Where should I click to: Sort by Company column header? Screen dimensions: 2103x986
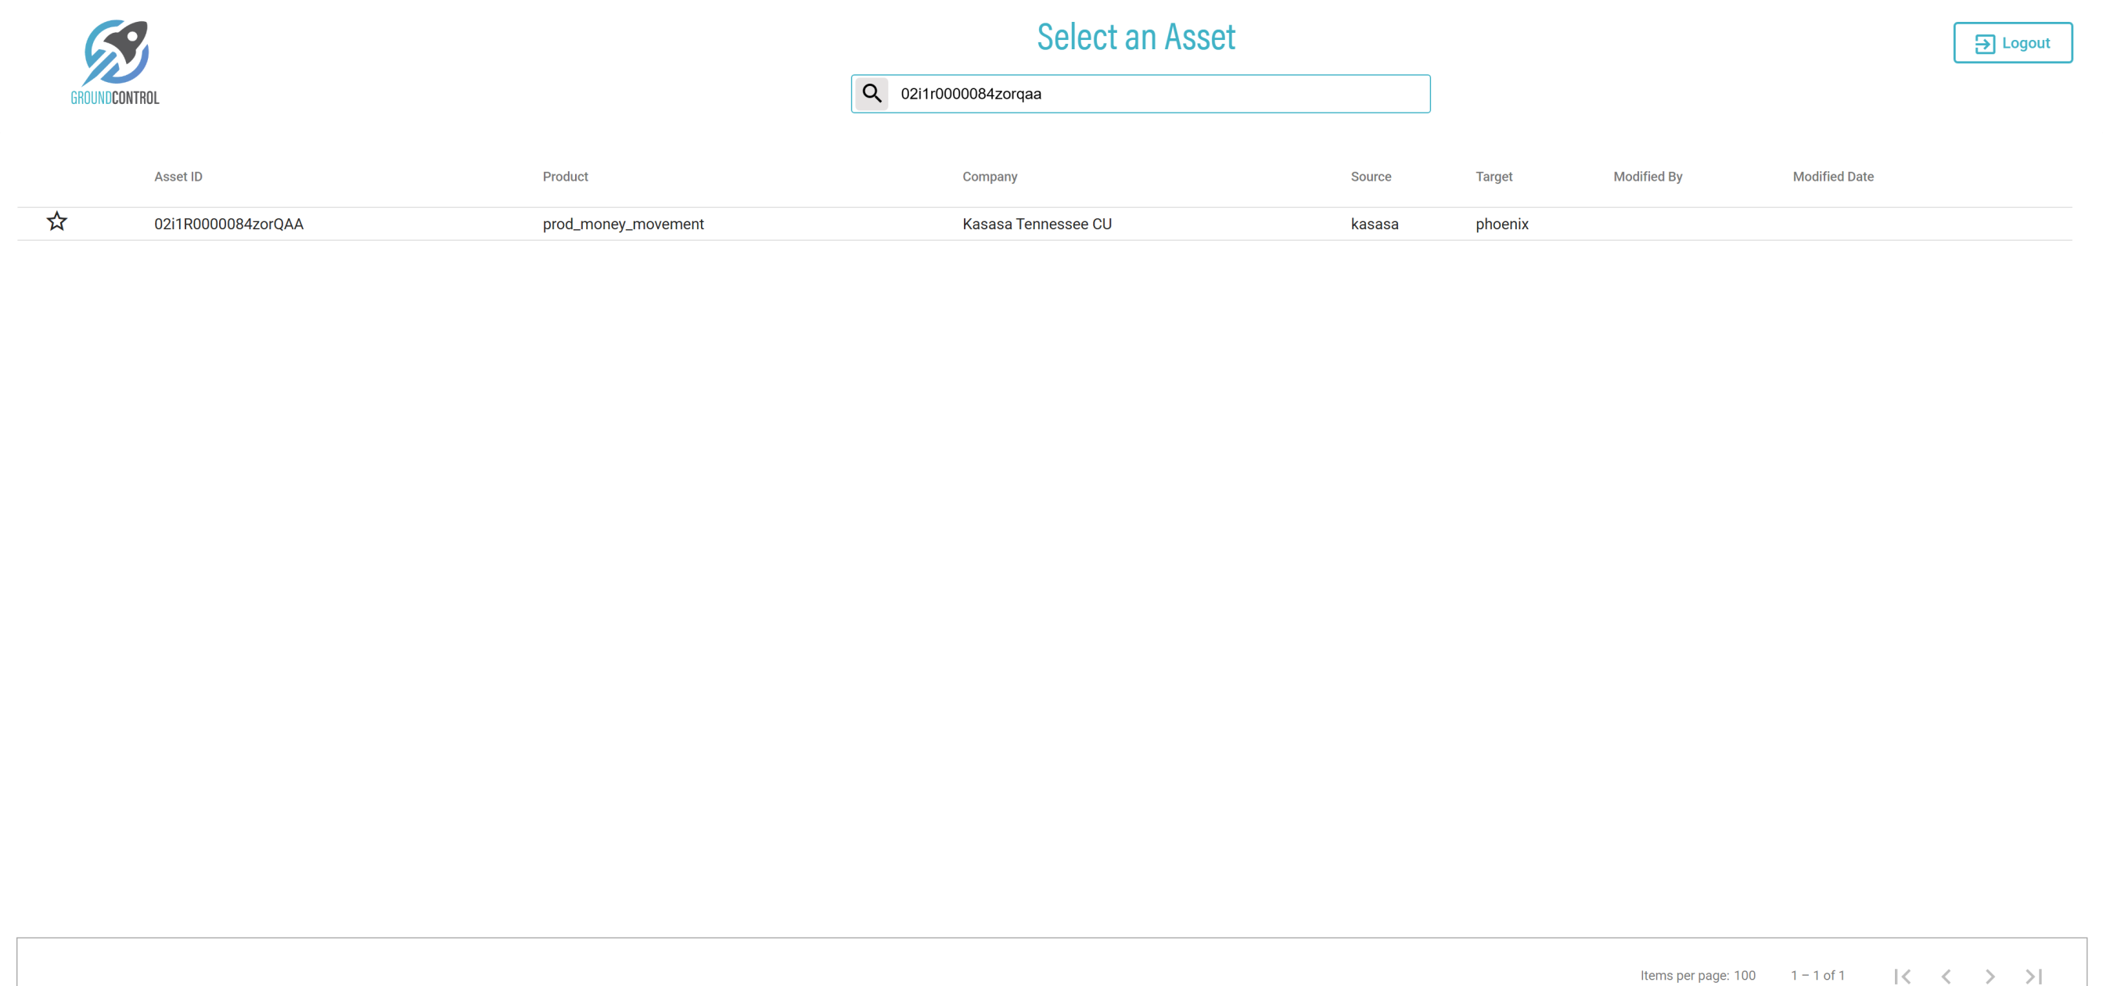[990, 176]
